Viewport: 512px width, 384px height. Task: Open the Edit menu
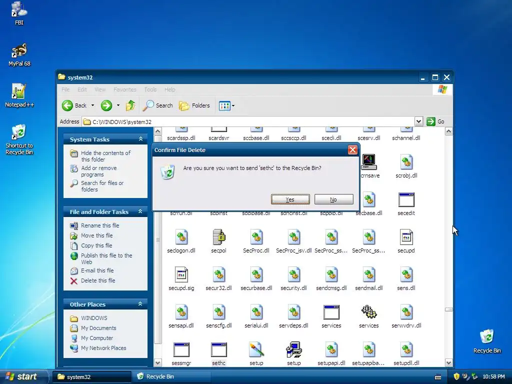pyautogui.click(x=82, y=89)
